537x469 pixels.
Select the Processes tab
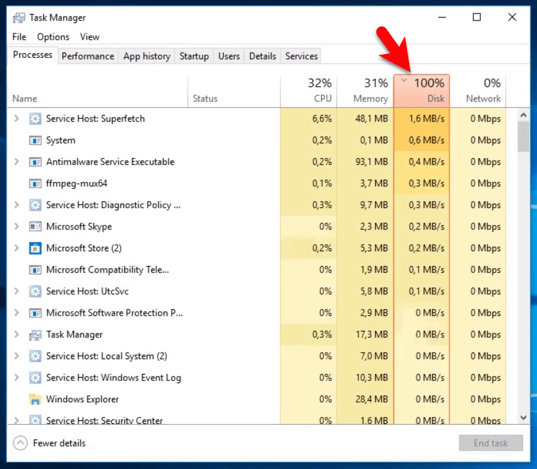[x=33, y=55]
